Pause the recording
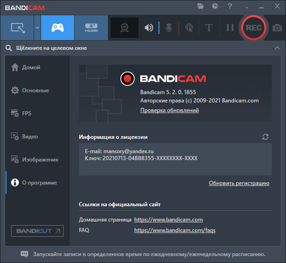 [x=230, y=28]
